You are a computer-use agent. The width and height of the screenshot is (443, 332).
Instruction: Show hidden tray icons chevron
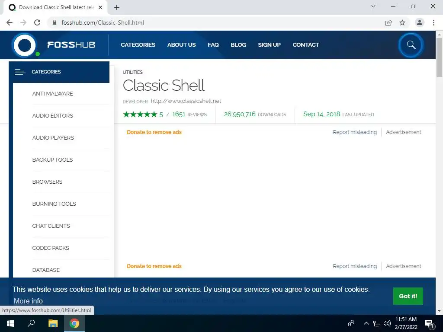coord(366,323)
